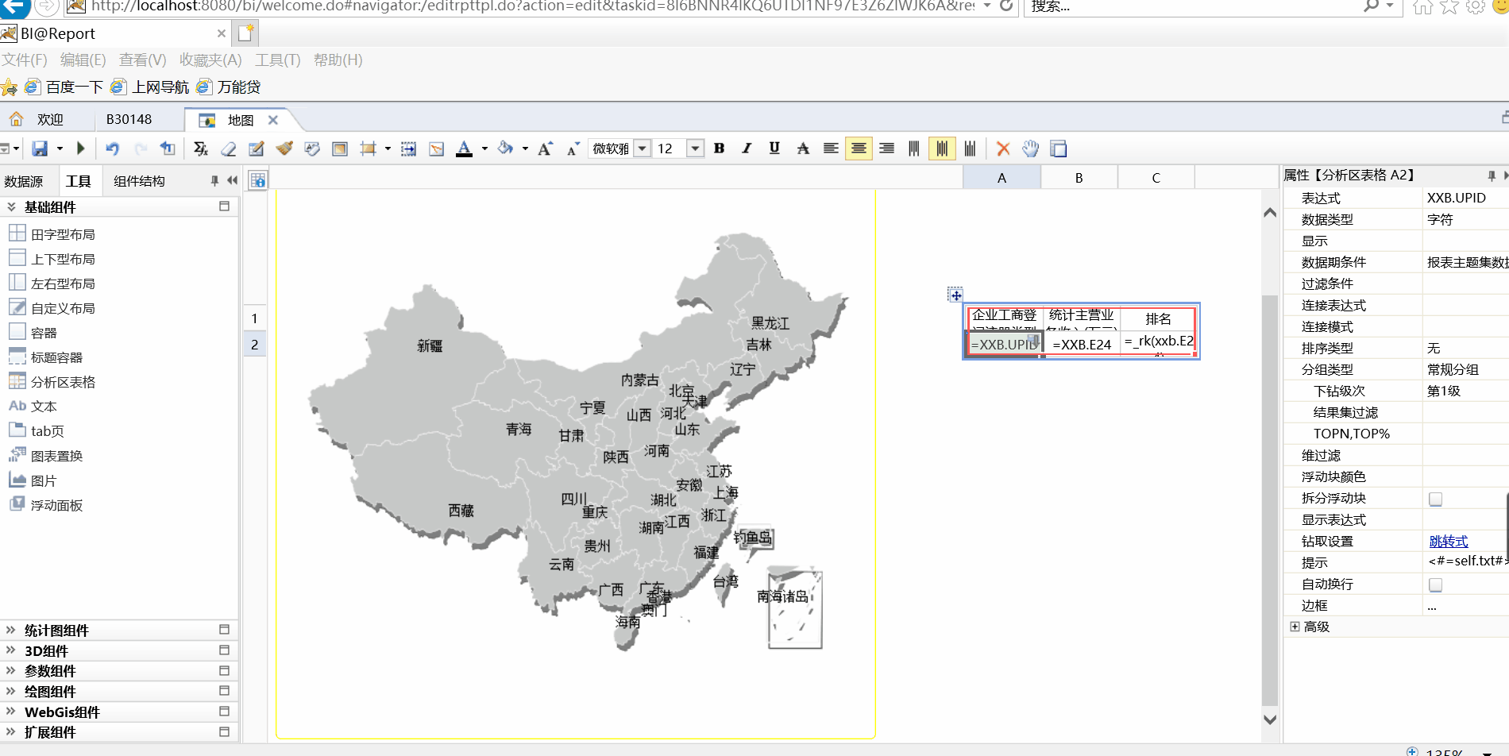Open the 文件(F) menu
Image resolution: width=1509 pixels, height=756 pixels.
click(x=25, y=60)
